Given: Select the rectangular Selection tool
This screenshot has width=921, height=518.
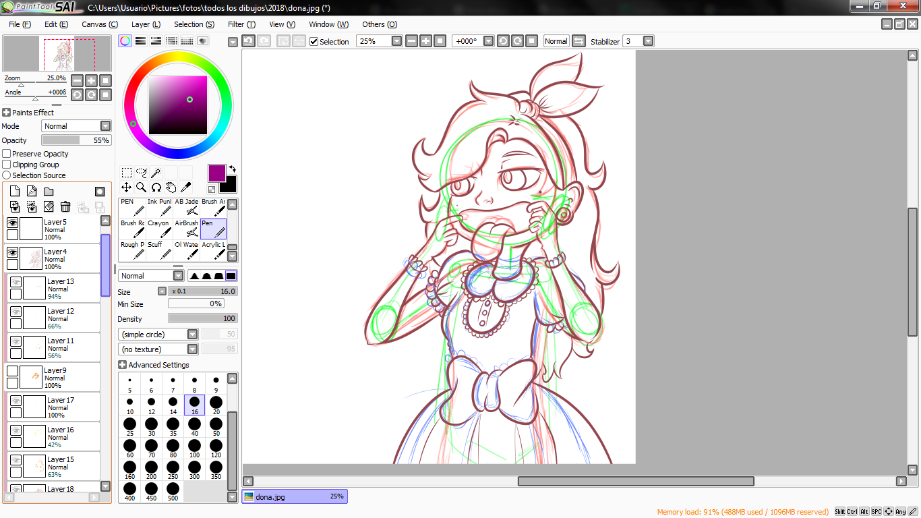Looking at the screenshot, I should (126, 173).
